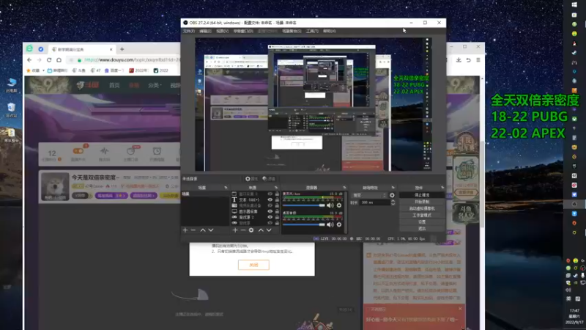Pop out the Audio Mixer dock panel
Image resolution: width=586 pixels, height=330 pixels.
(x=344, y=188)
